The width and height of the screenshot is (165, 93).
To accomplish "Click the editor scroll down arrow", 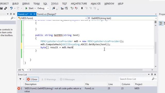I will [x=155, y=66].
